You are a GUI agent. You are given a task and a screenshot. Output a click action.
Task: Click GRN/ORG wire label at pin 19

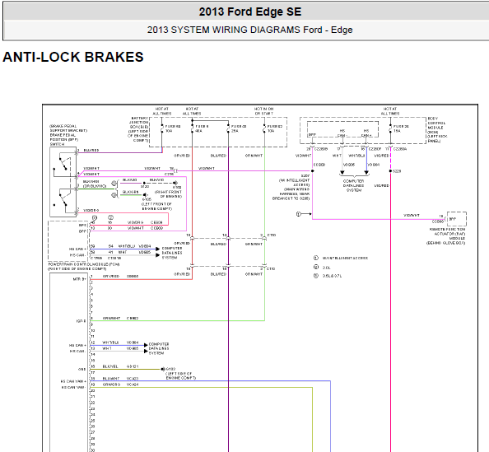click(x=111, y=384)
